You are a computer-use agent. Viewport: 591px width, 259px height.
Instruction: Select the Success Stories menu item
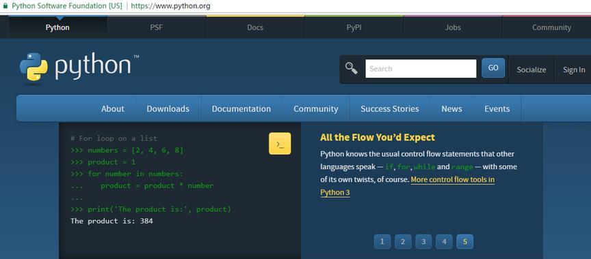pyautogui.click(x=390, y=109)
